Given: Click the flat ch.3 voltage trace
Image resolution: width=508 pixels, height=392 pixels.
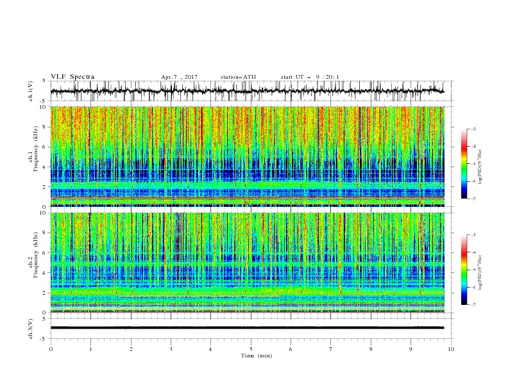Looking at the screenshot, I should [x=247, y=328].
